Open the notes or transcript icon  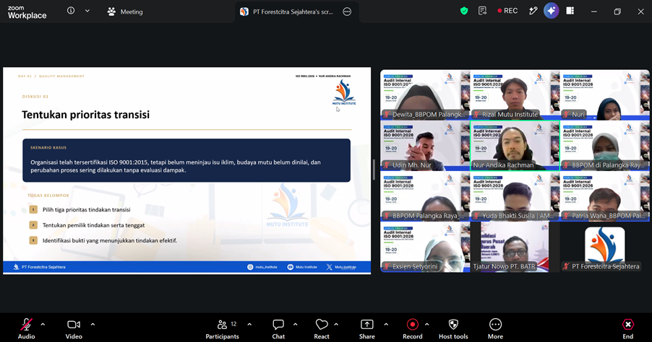click(482, 12)
